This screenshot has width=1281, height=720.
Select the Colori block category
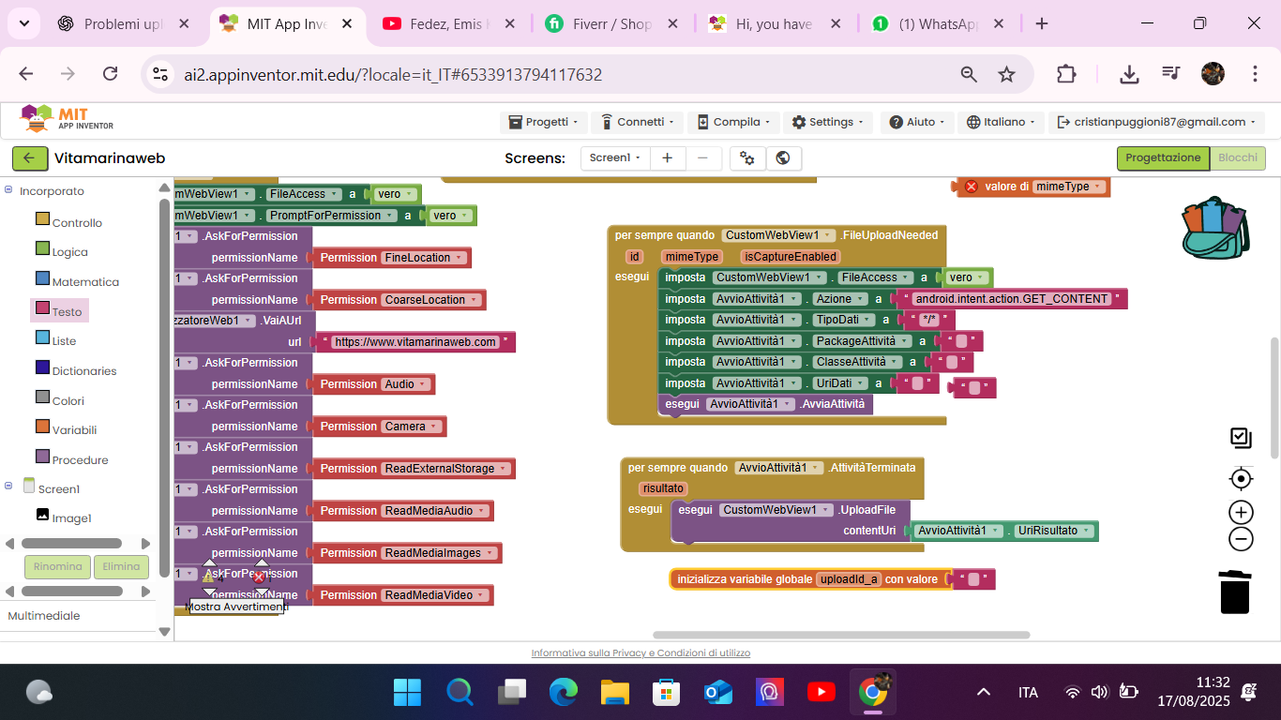68,400
